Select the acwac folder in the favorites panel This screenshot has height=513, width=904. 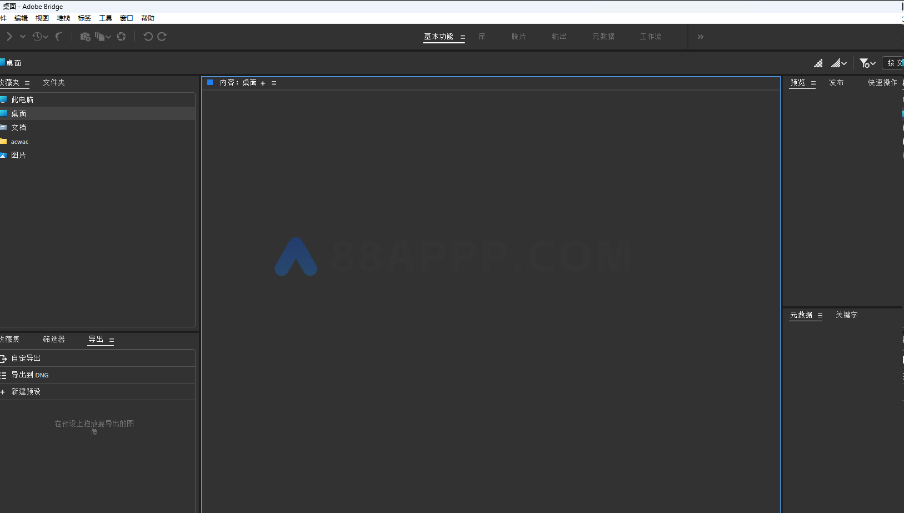coord(19,141)
